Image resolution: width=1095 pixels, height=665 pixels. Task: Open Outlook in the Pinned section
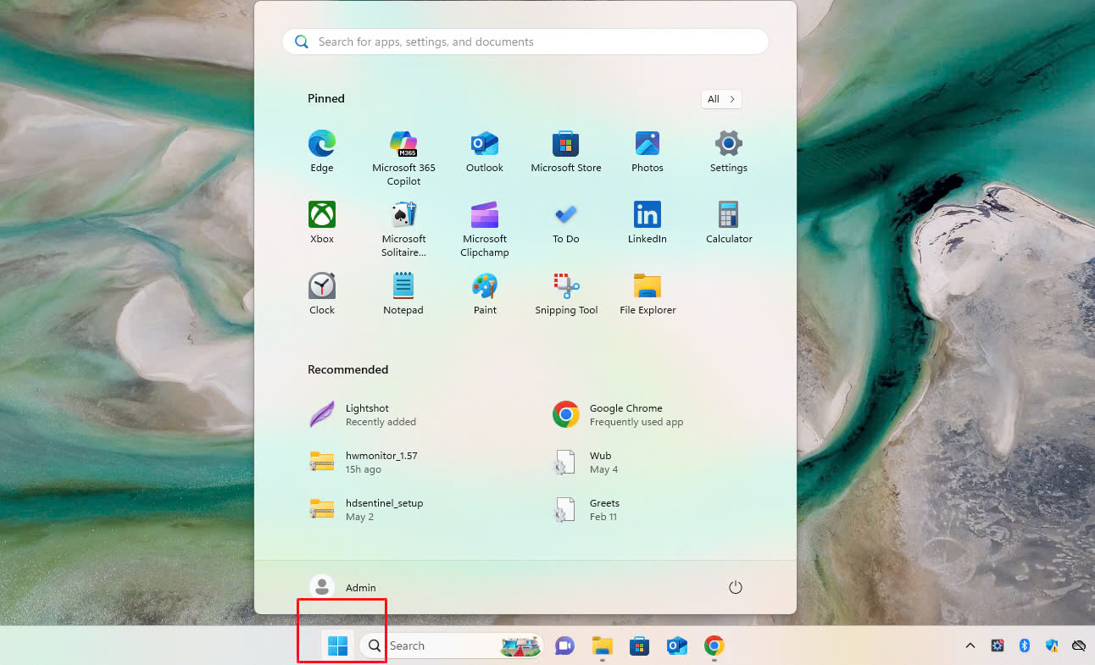tap(485, 152)
